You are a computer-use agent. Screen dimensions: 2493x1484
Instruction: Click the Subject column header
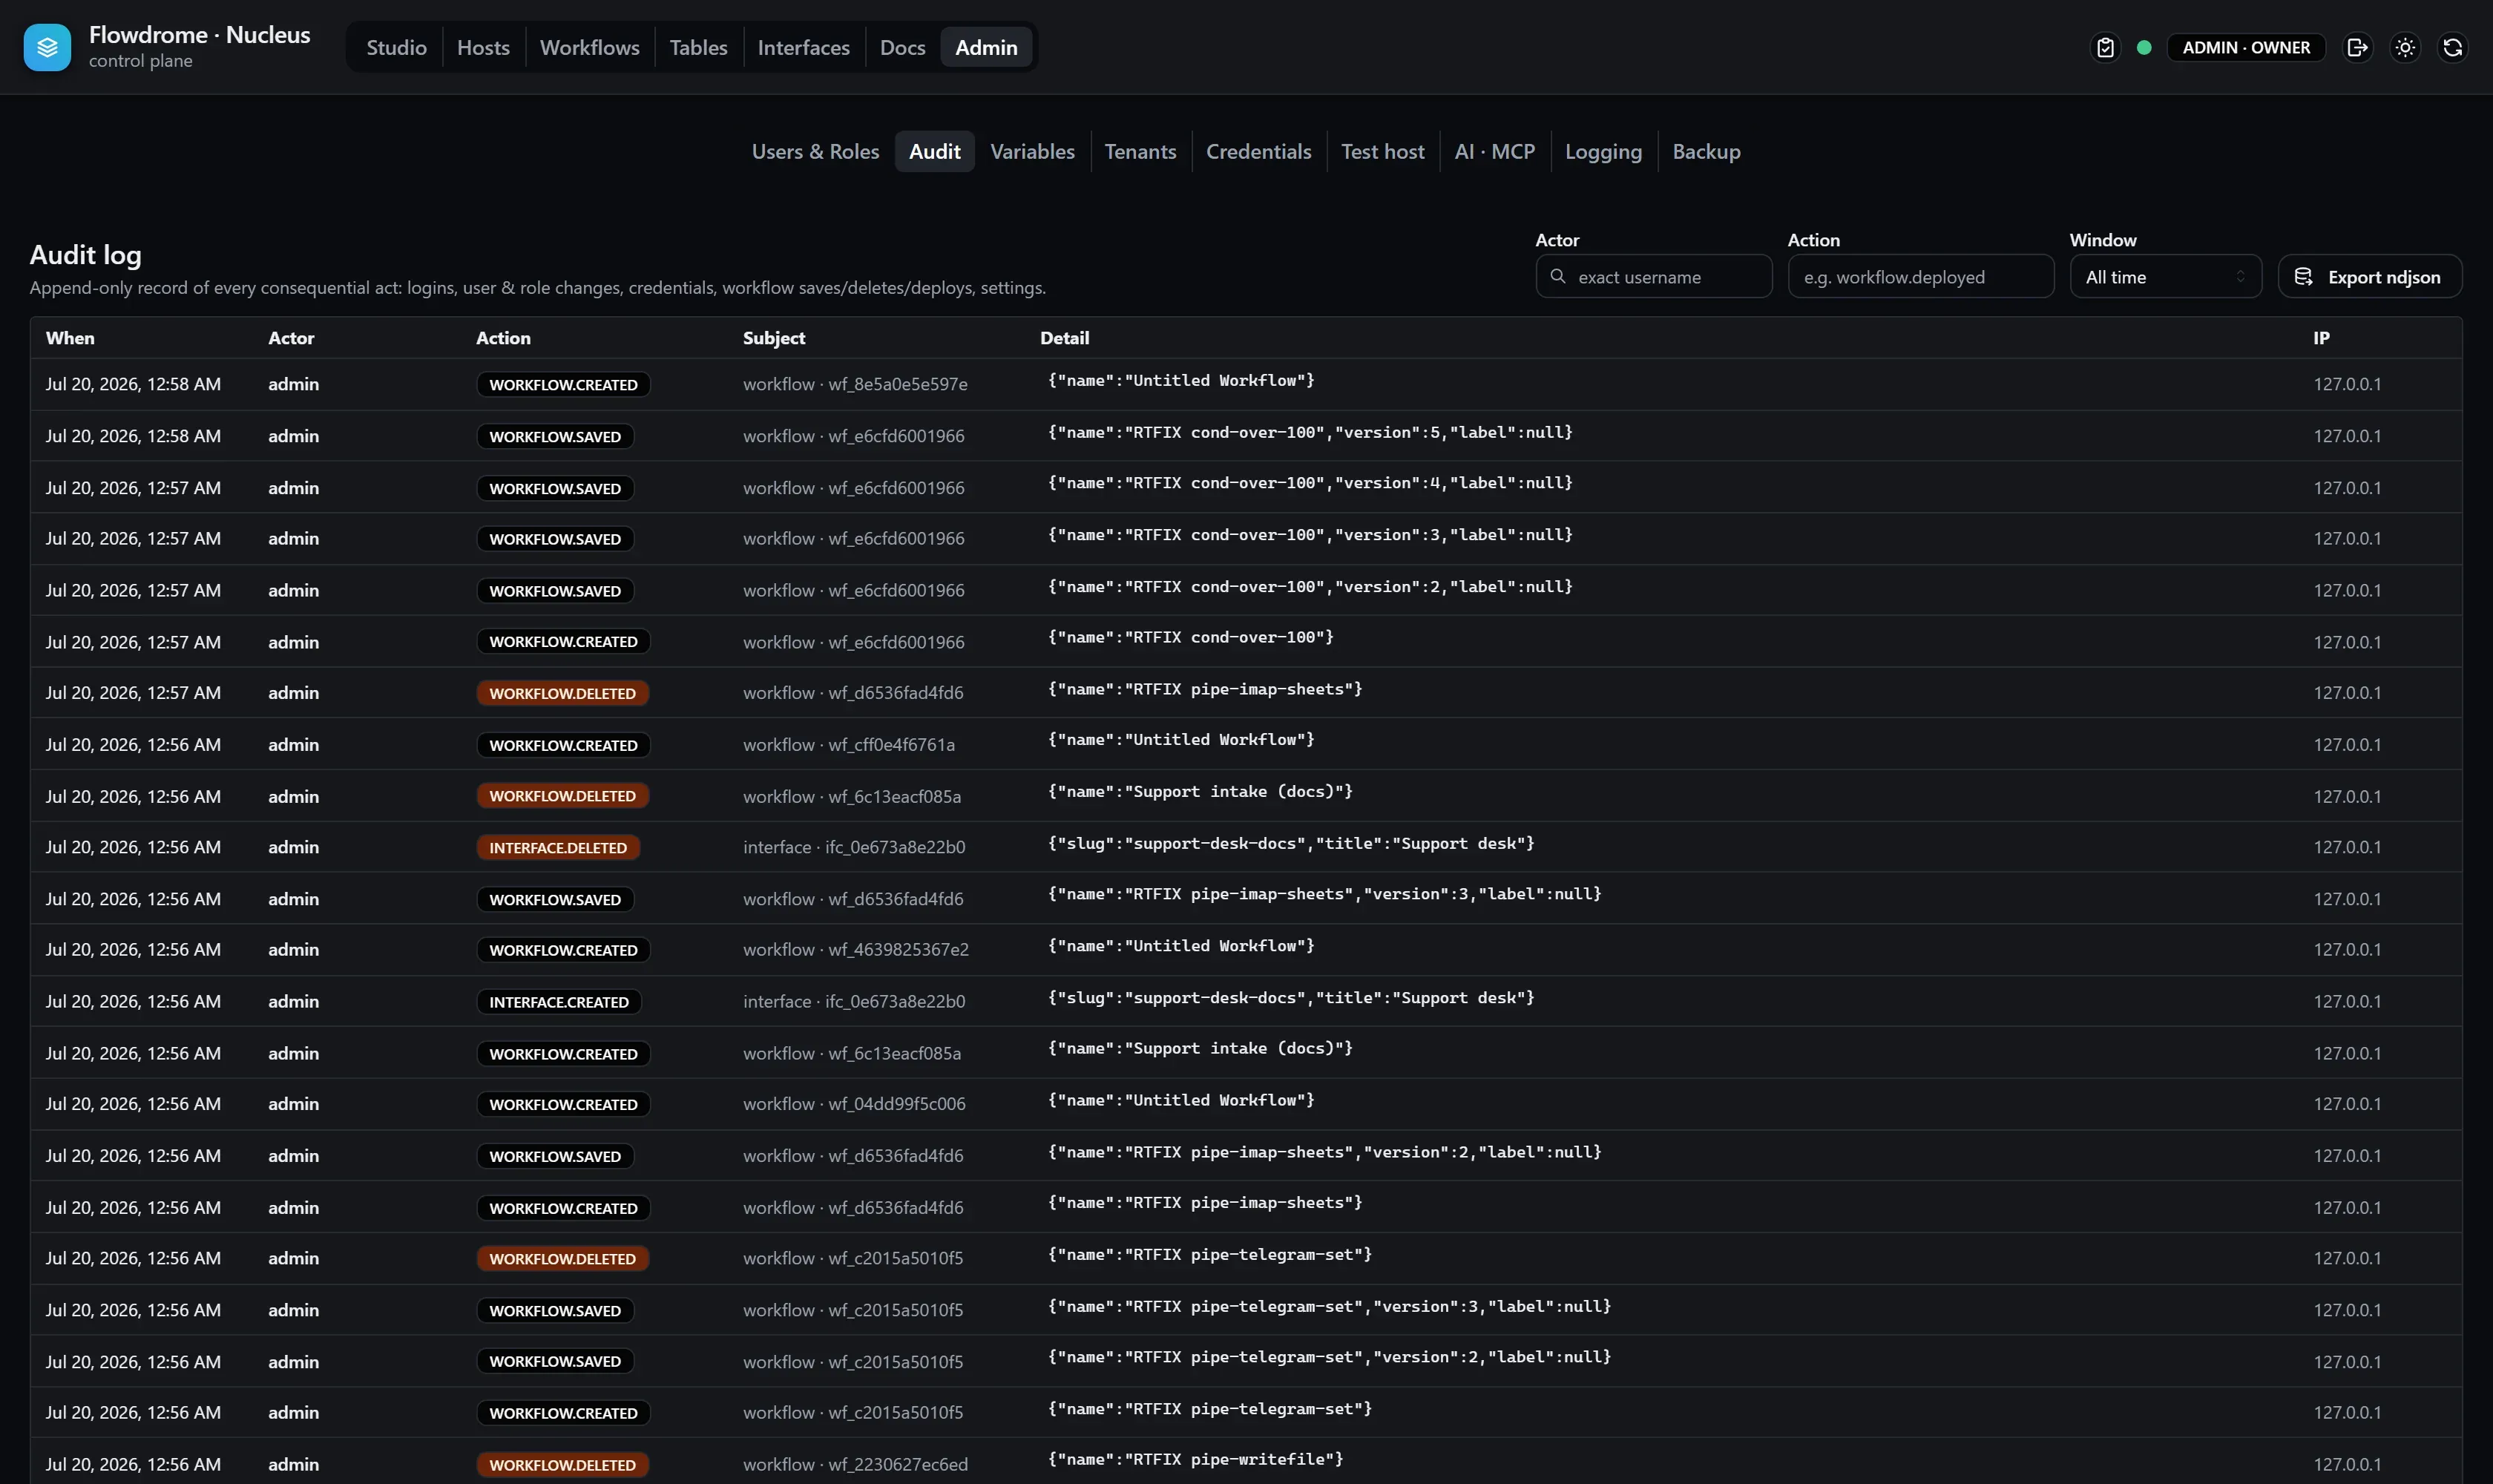pyautogui.click(x=773, y=338)
